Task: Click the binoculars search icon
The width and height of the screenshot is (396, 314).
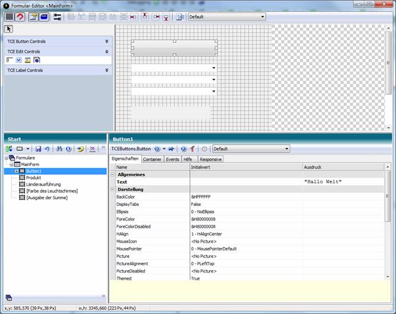Action: tap(59, 149)
